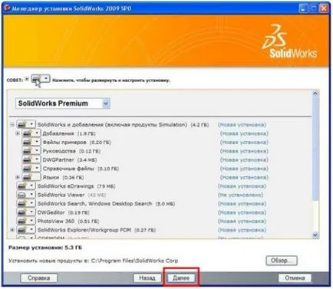Expand the SolidWorks Explorer/Workgroup PDM node

(x=12, y=230)
